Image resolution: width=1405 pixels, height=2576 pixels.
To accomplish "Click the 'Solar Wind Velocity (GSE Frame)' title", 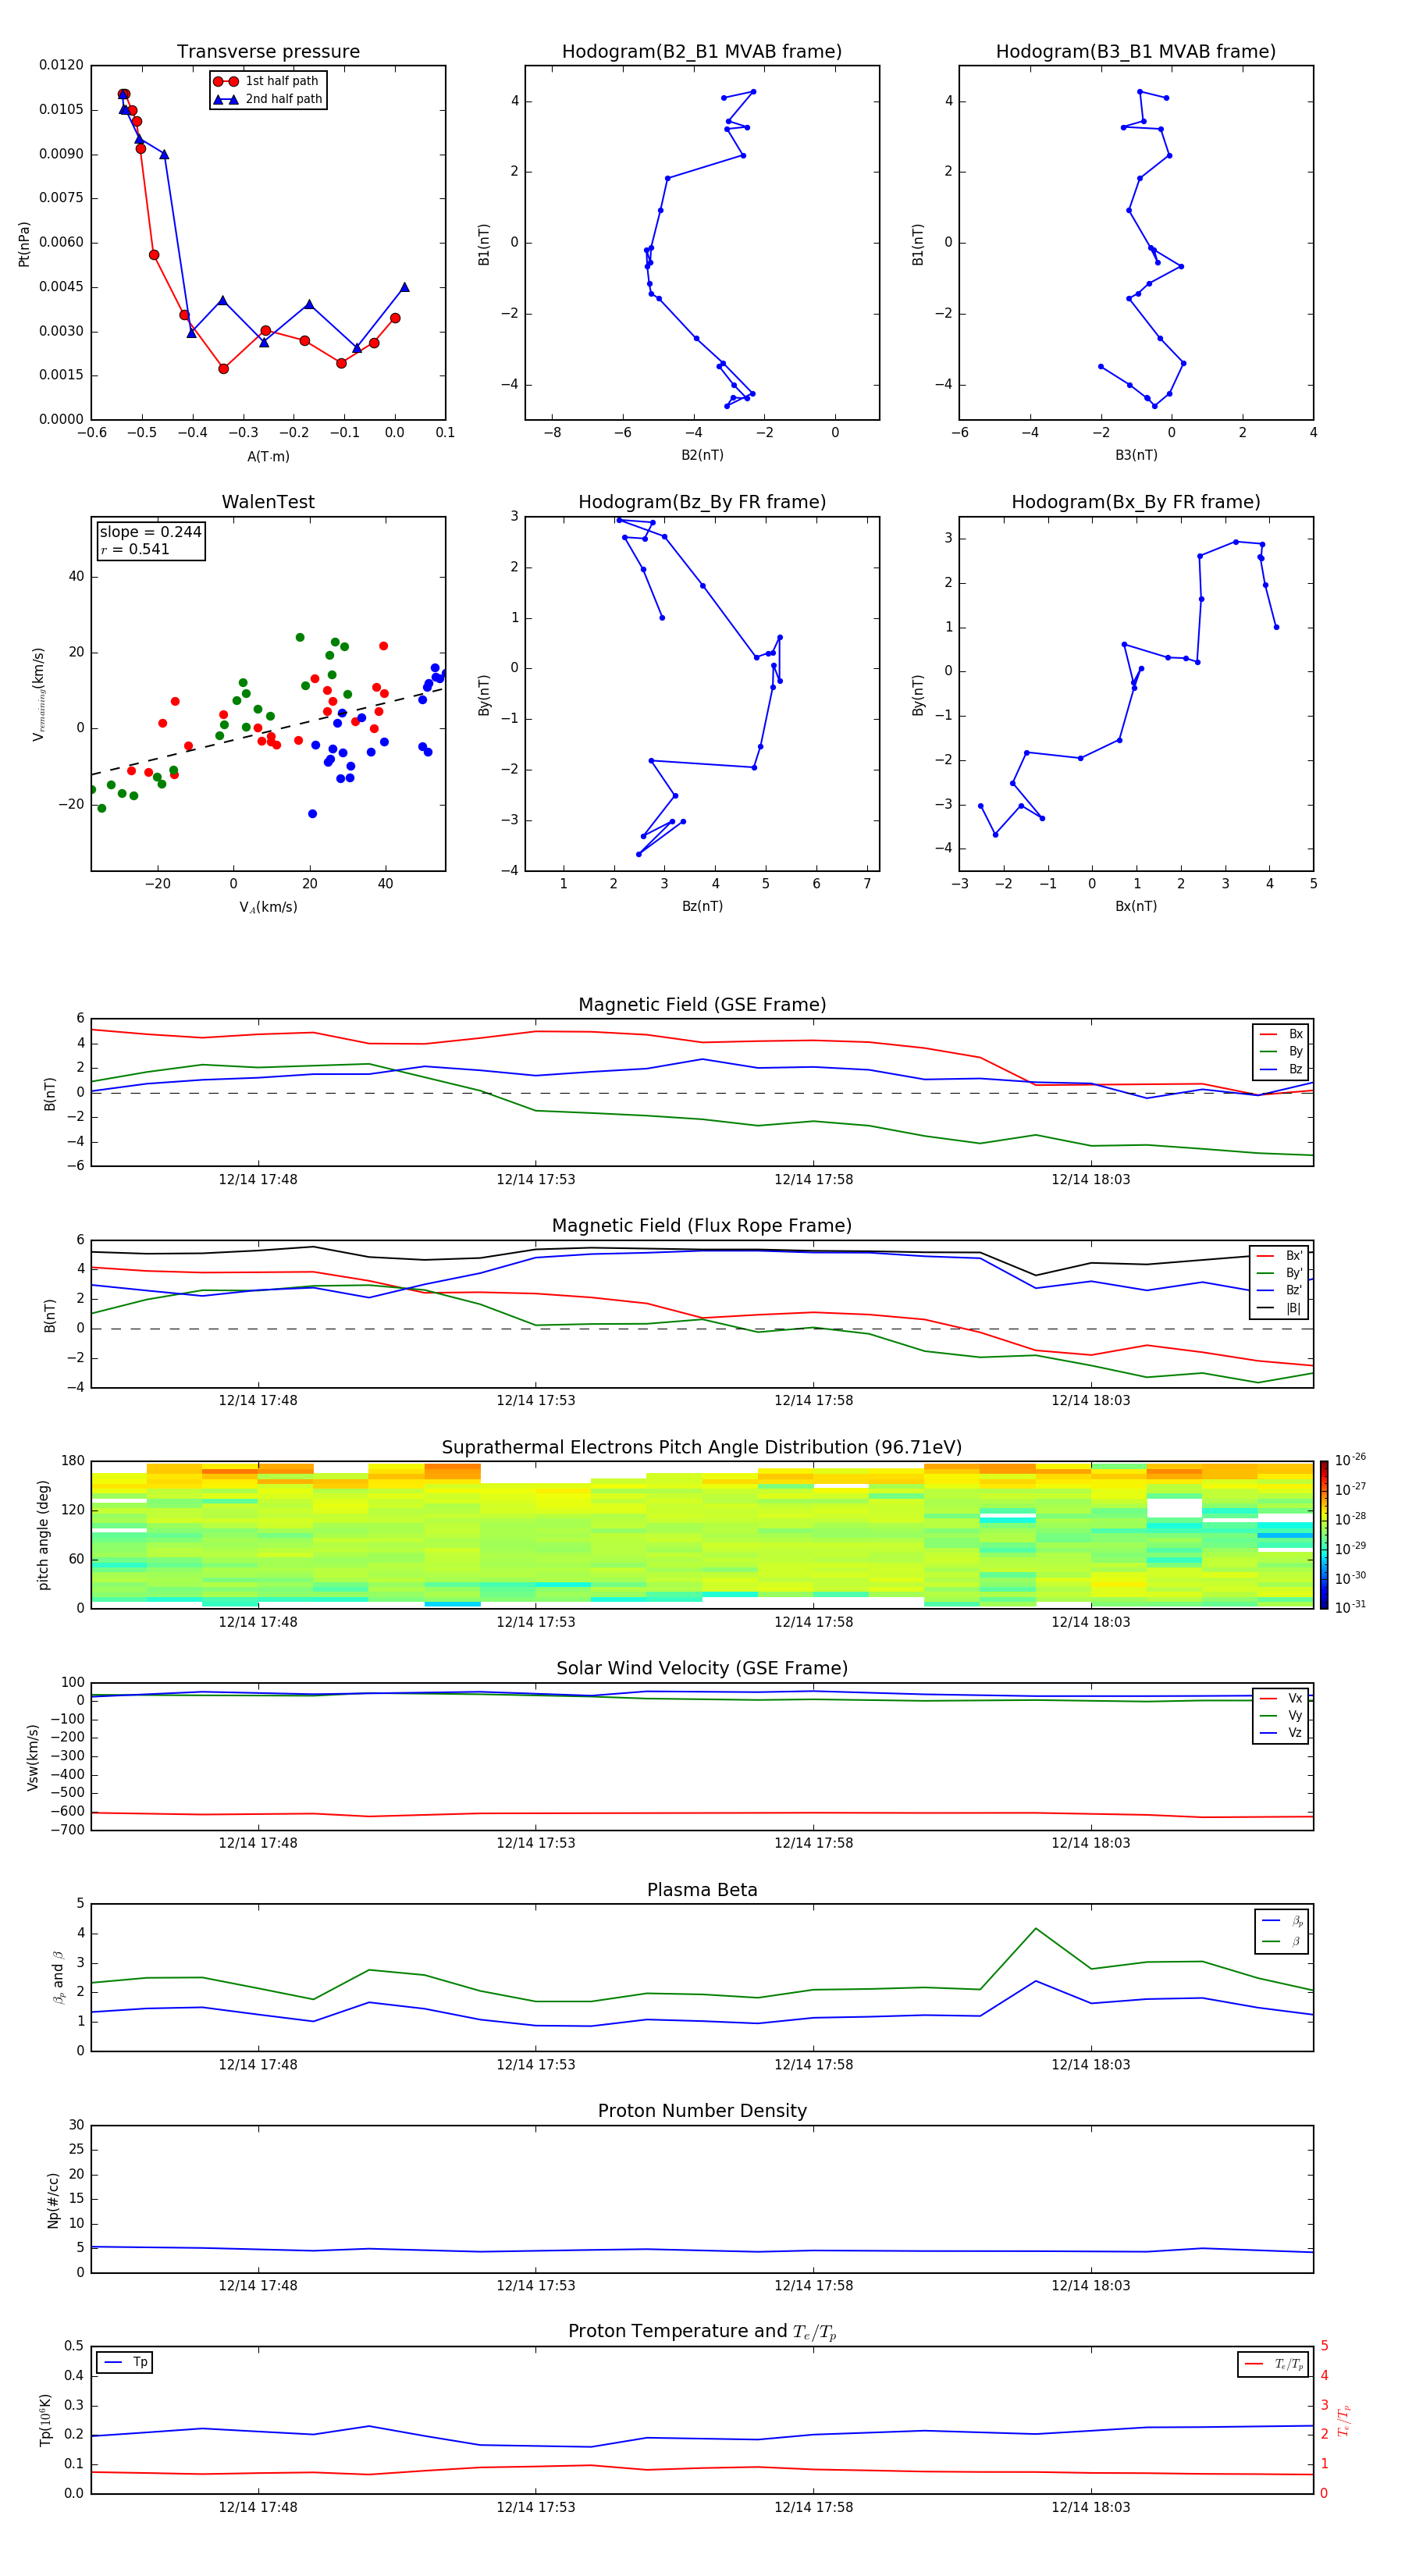I will pyautogui.click(x=702, y=1668).
